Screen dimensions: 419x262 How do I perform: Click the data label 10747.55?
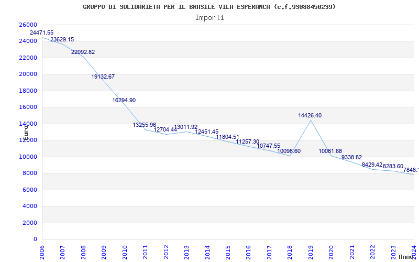268,146
